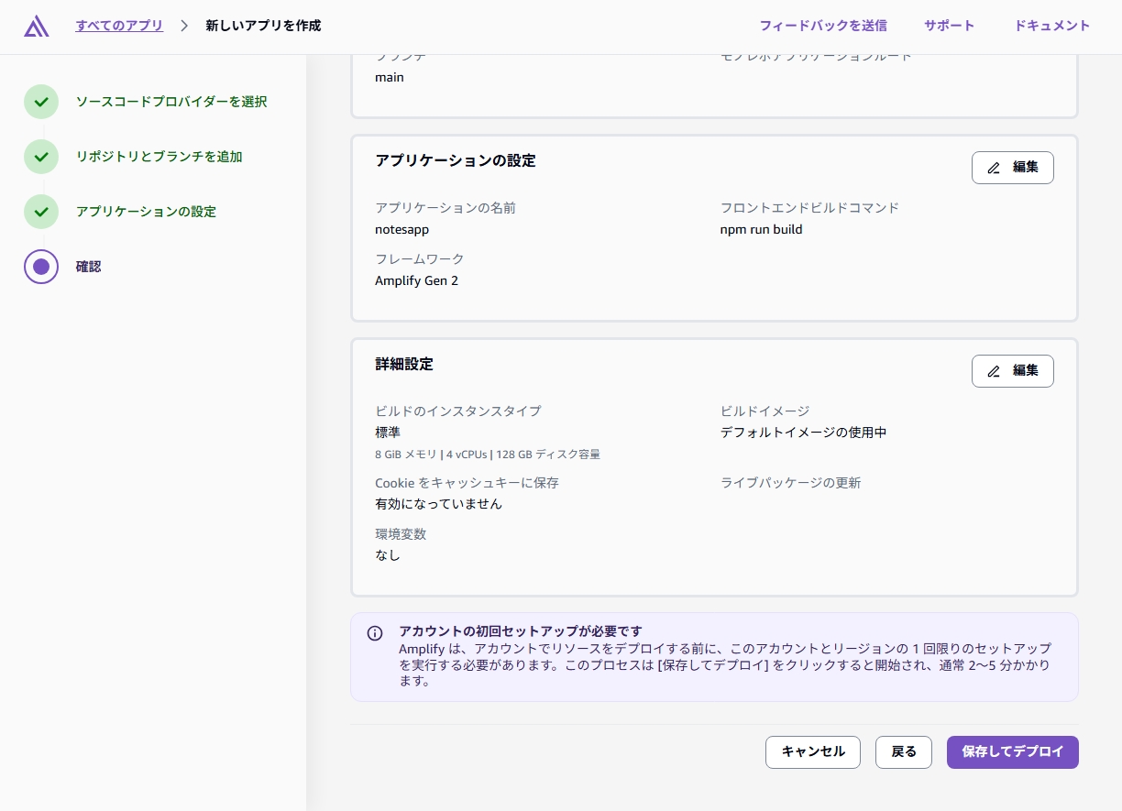Open the ドキュメント link in header

click(1051, 26)
